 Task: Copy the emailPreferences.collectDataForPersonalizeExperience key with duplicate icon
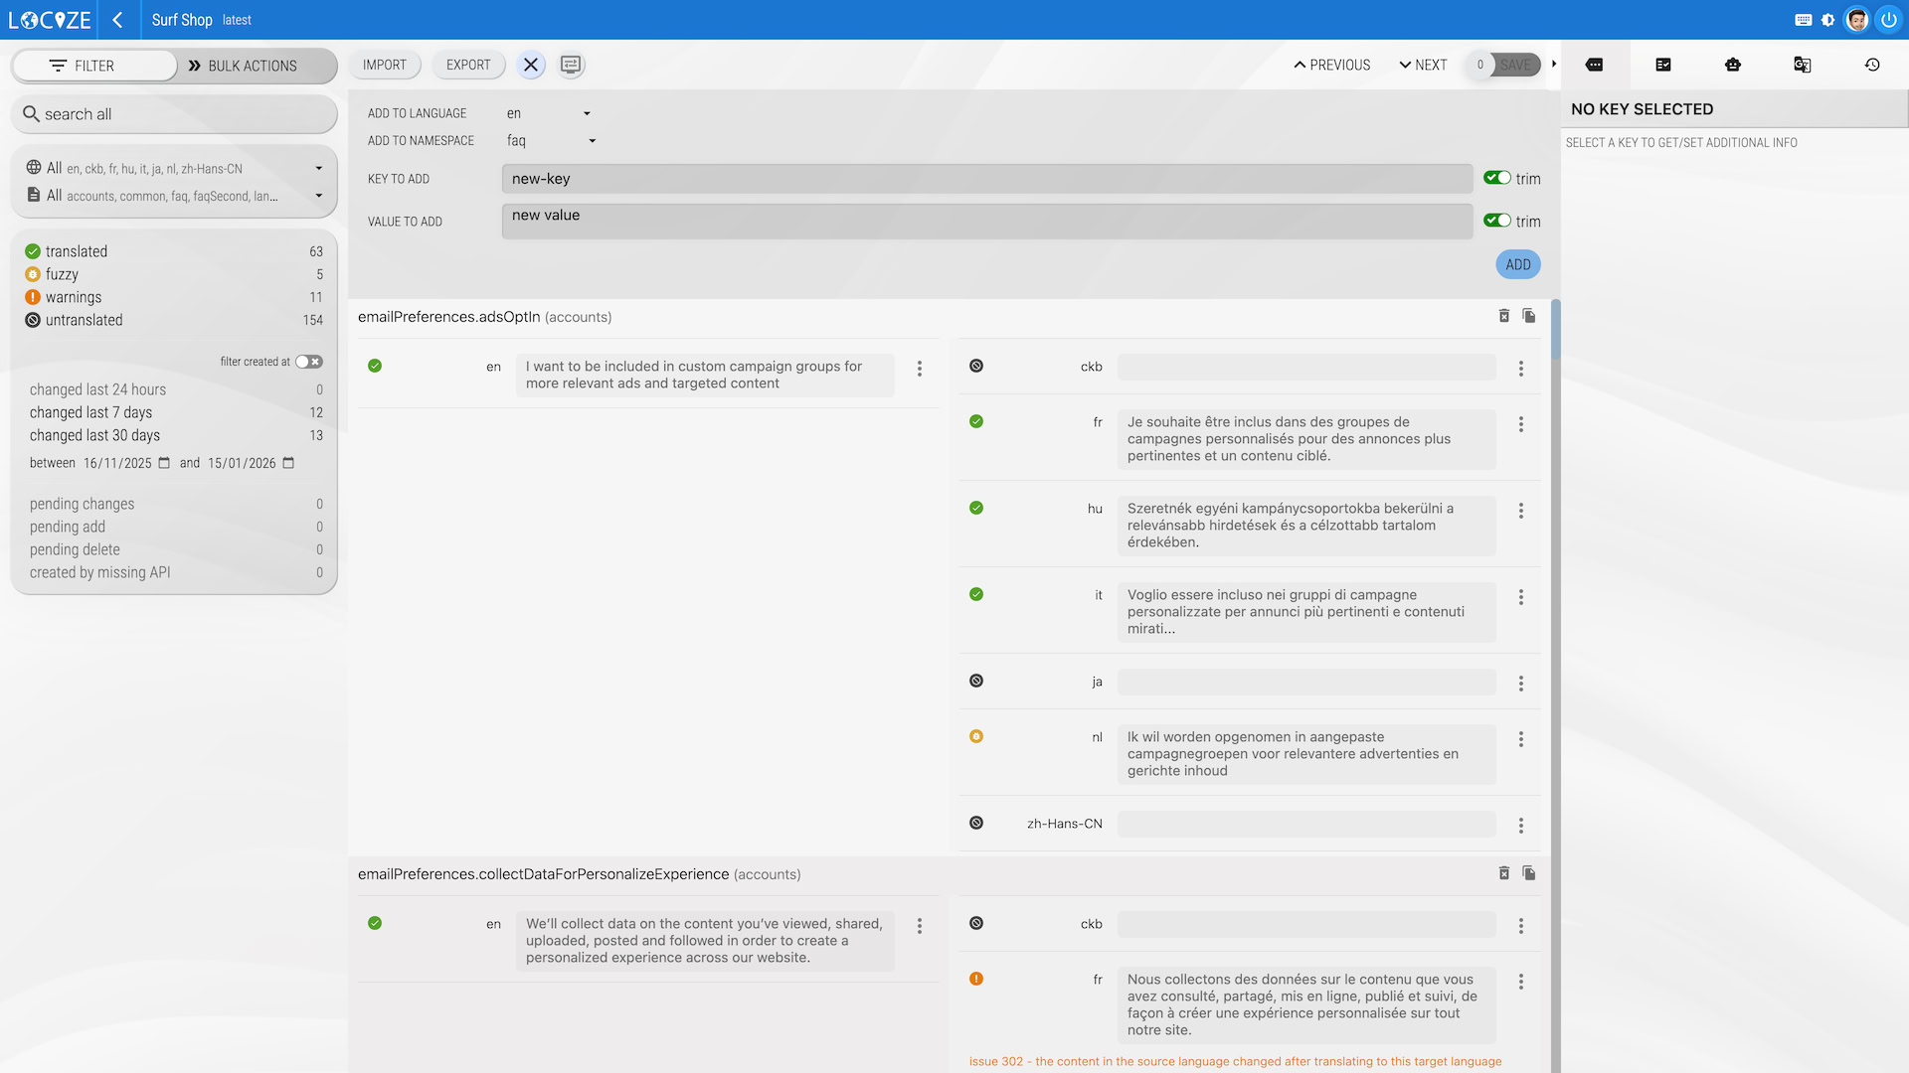point(1529,873)
